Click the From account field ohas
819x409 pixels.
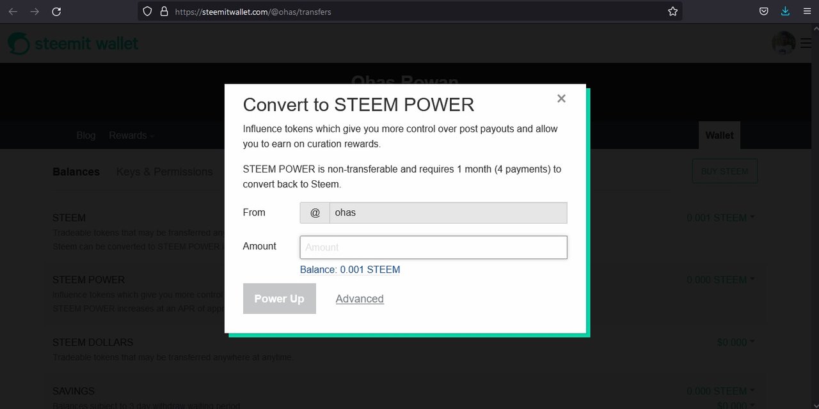click(448, 213)
